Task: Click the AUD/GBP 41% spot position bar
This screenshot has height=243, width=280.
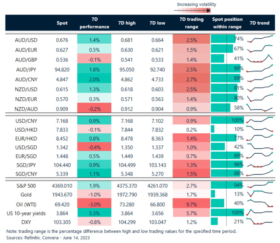Action: coord(217,58)
